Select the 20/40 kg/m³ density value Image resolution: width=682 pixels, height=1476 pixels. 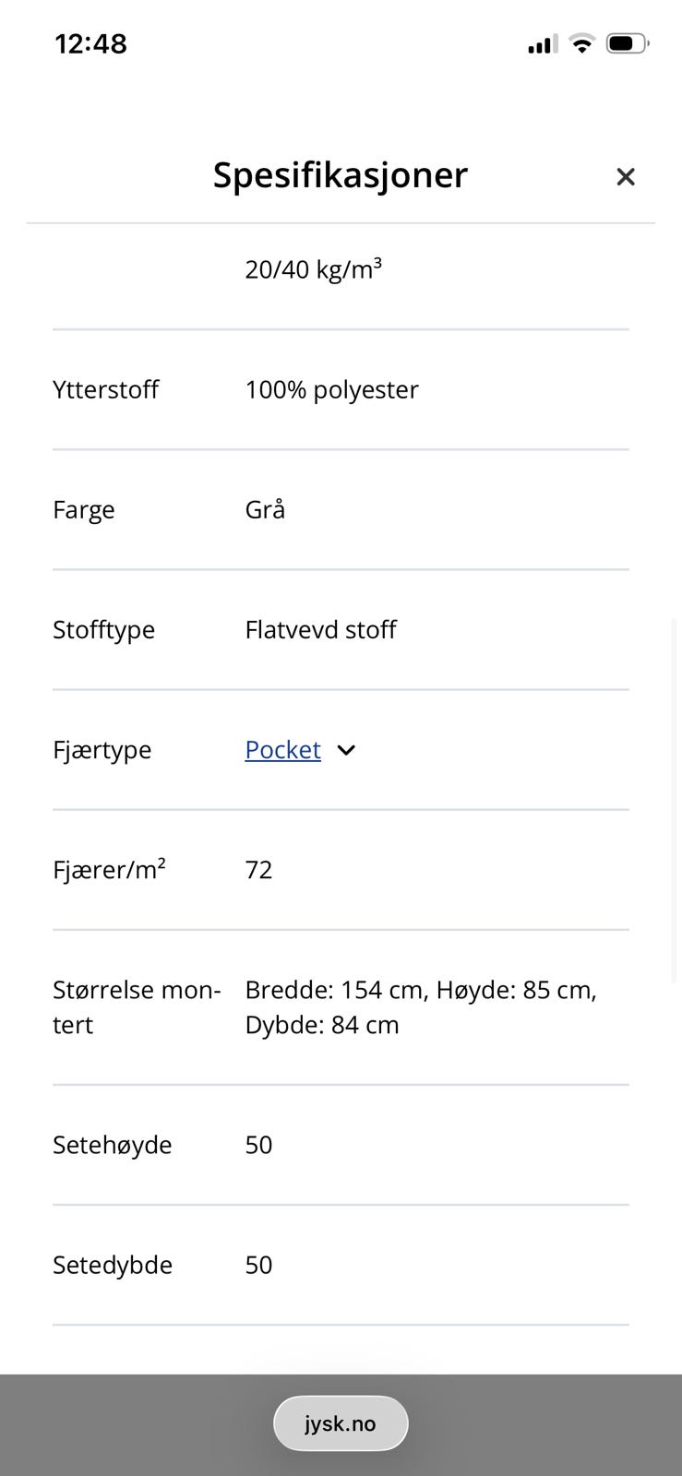(x=313, y=269)
